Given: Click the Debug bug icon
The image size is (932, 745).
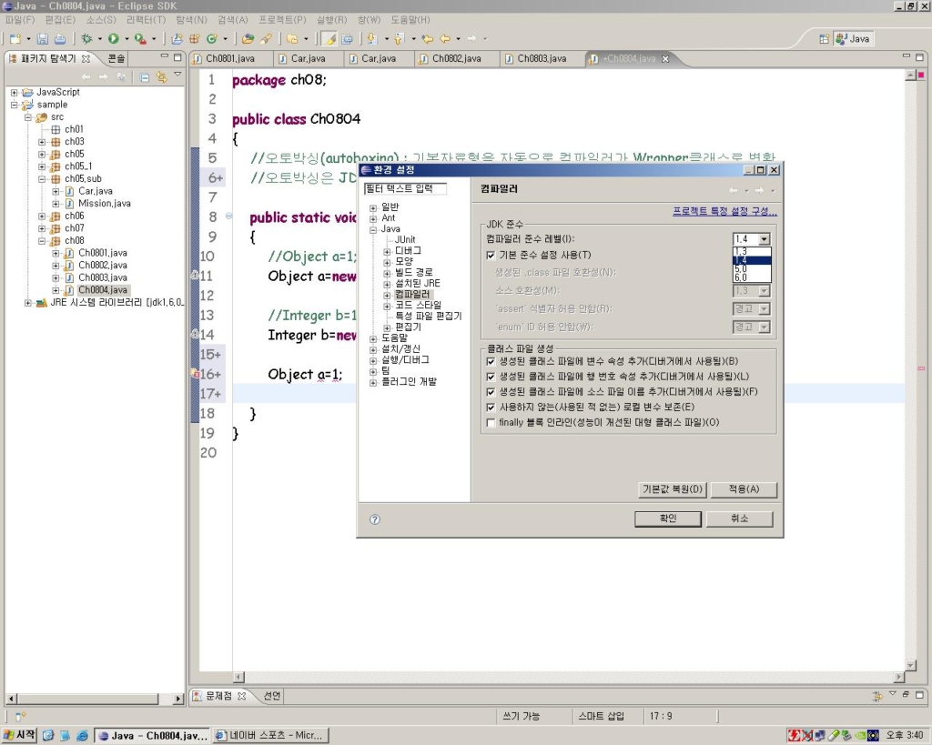Looking at the screenshot, I should [x=86, y=38].
